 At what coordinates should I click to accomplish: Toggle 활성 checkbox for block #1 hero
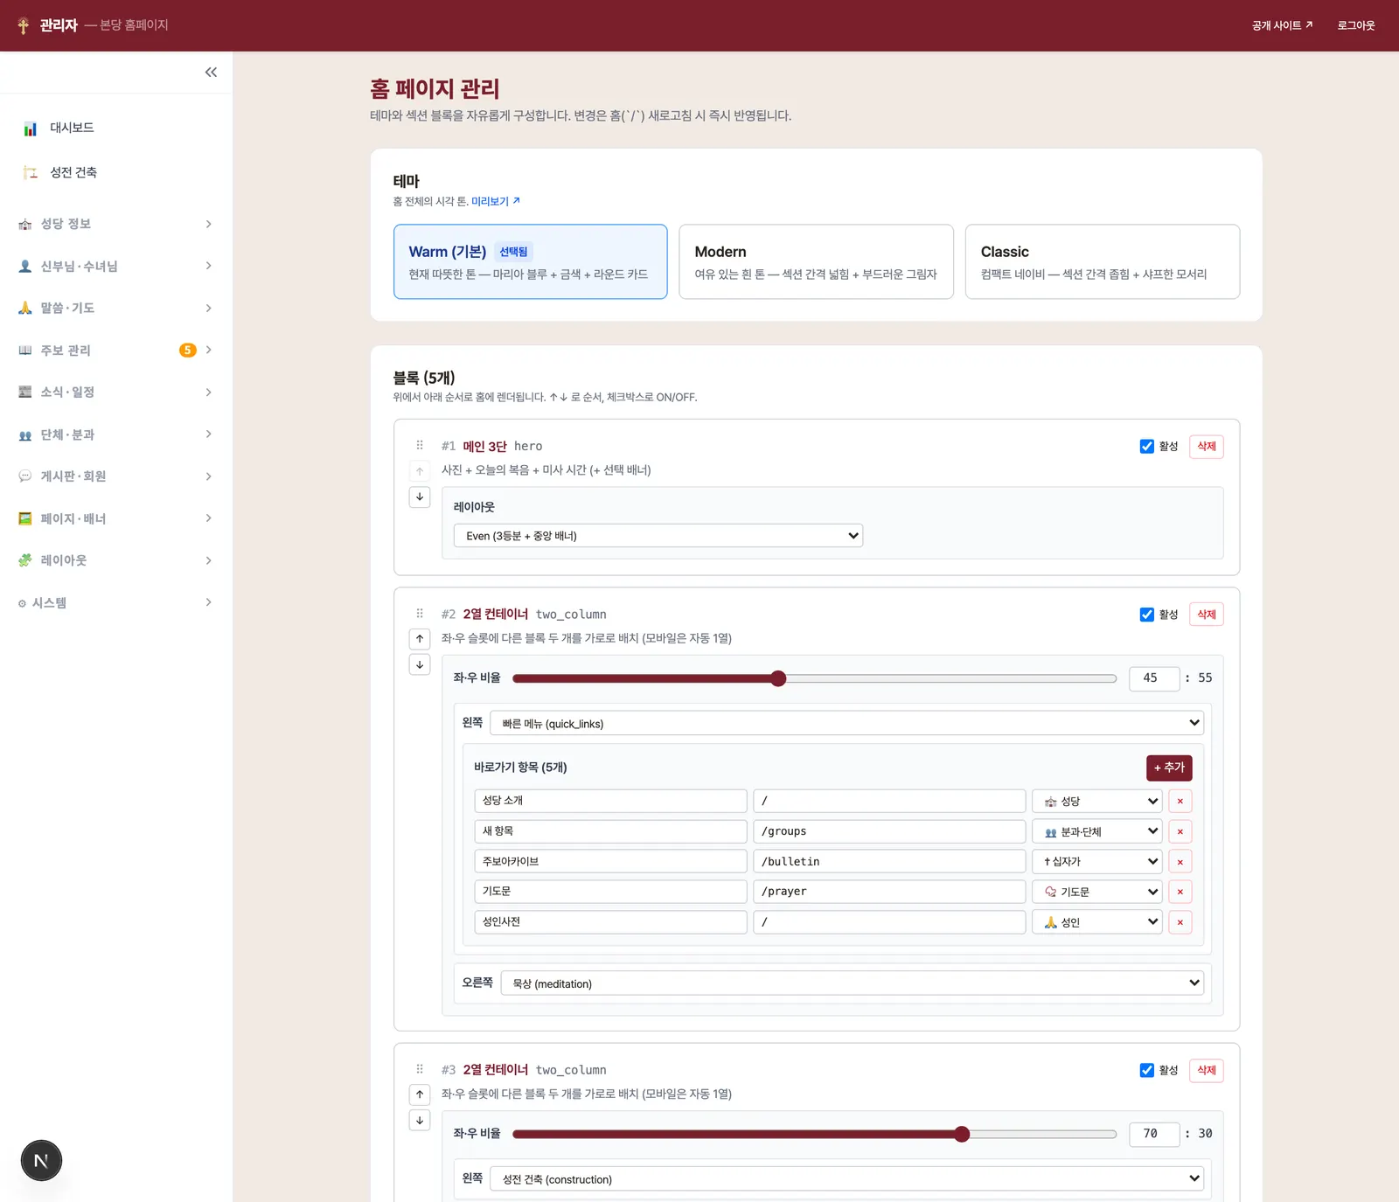[1147, 447]
